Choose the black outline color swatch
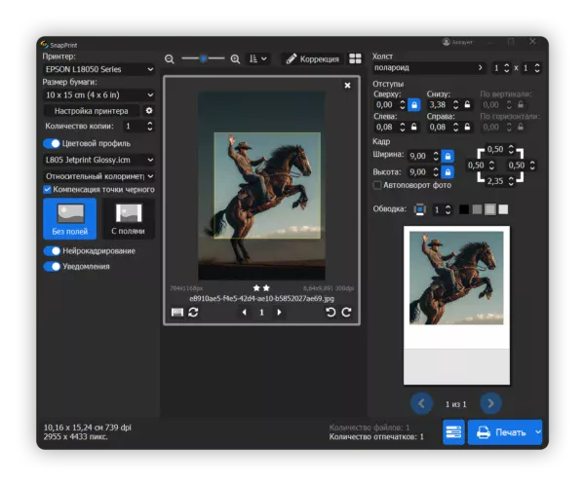Screen dimensions: 585x484 click(x=464, y=209)
